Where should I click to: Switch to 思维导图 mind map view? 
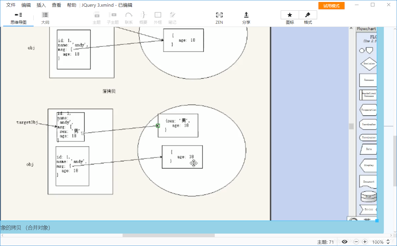[x=19, y=18]
